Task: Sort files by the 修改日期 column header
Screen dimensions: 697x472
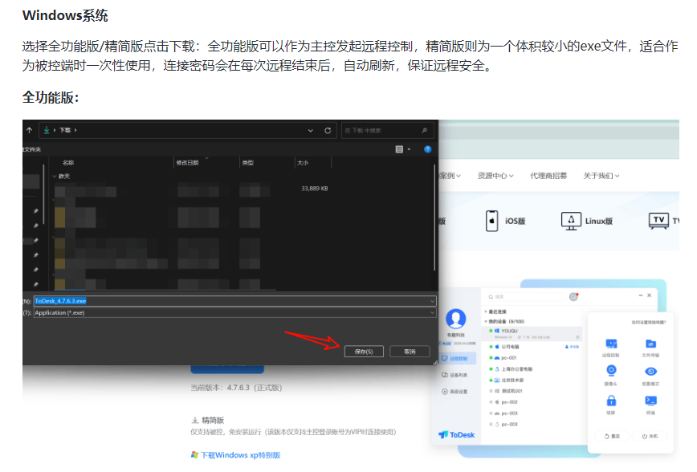Action: coord(188,163)
